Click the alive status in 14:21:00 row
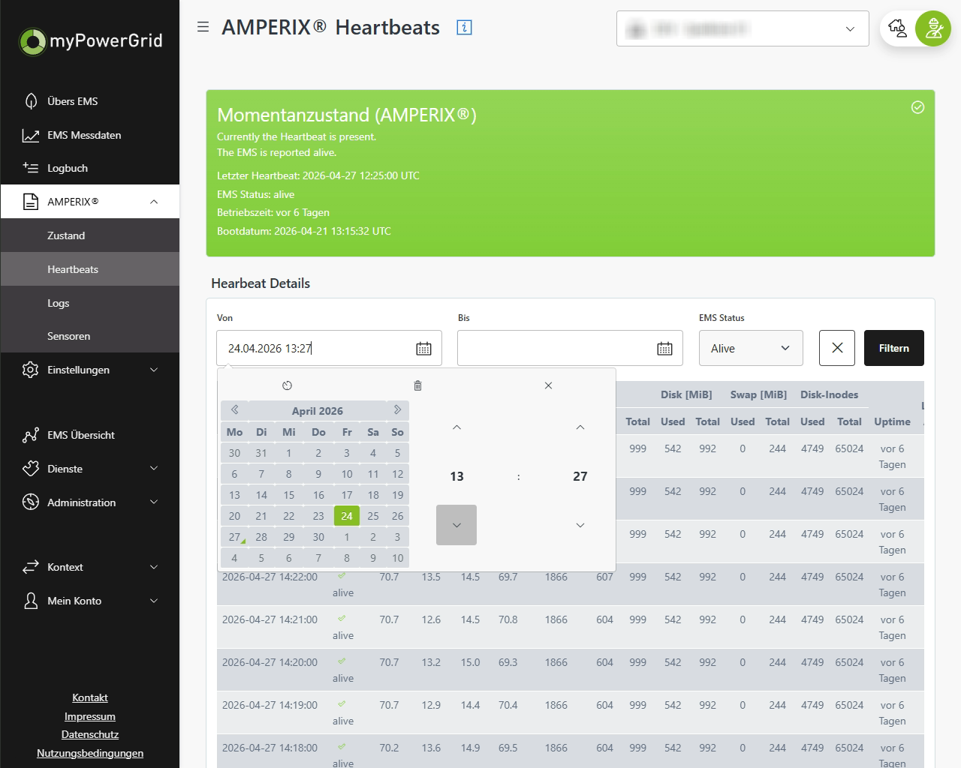961x768 pixels. (x=343, y=635)
